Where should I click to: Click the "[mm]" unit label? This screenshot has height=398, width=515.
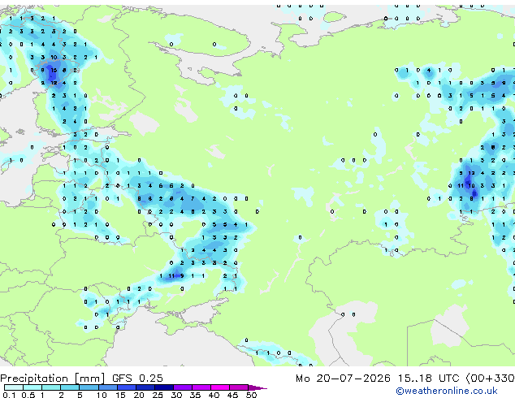tap(89, 379)
